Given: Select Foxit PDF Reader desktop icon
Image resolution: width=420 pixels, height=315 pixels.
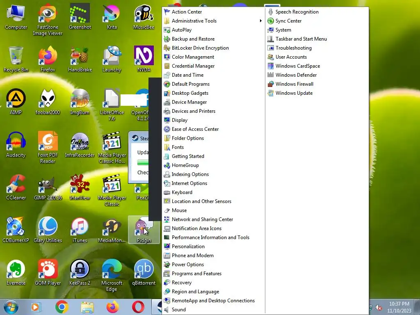Looking at the screenshot, I should 48,148.
